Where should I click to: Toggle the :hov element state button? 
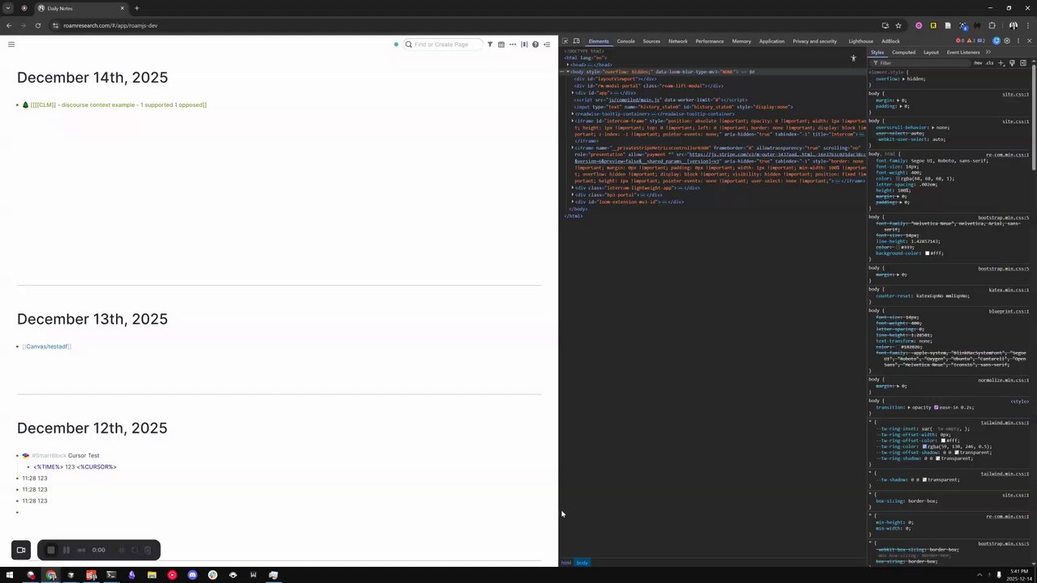(x=978, y=63)
